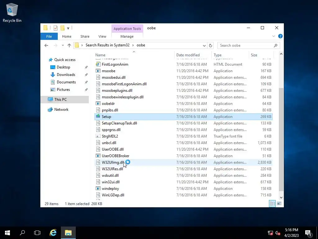
Task: Open Desktop in the navigation pane
Action: point(63,67)
